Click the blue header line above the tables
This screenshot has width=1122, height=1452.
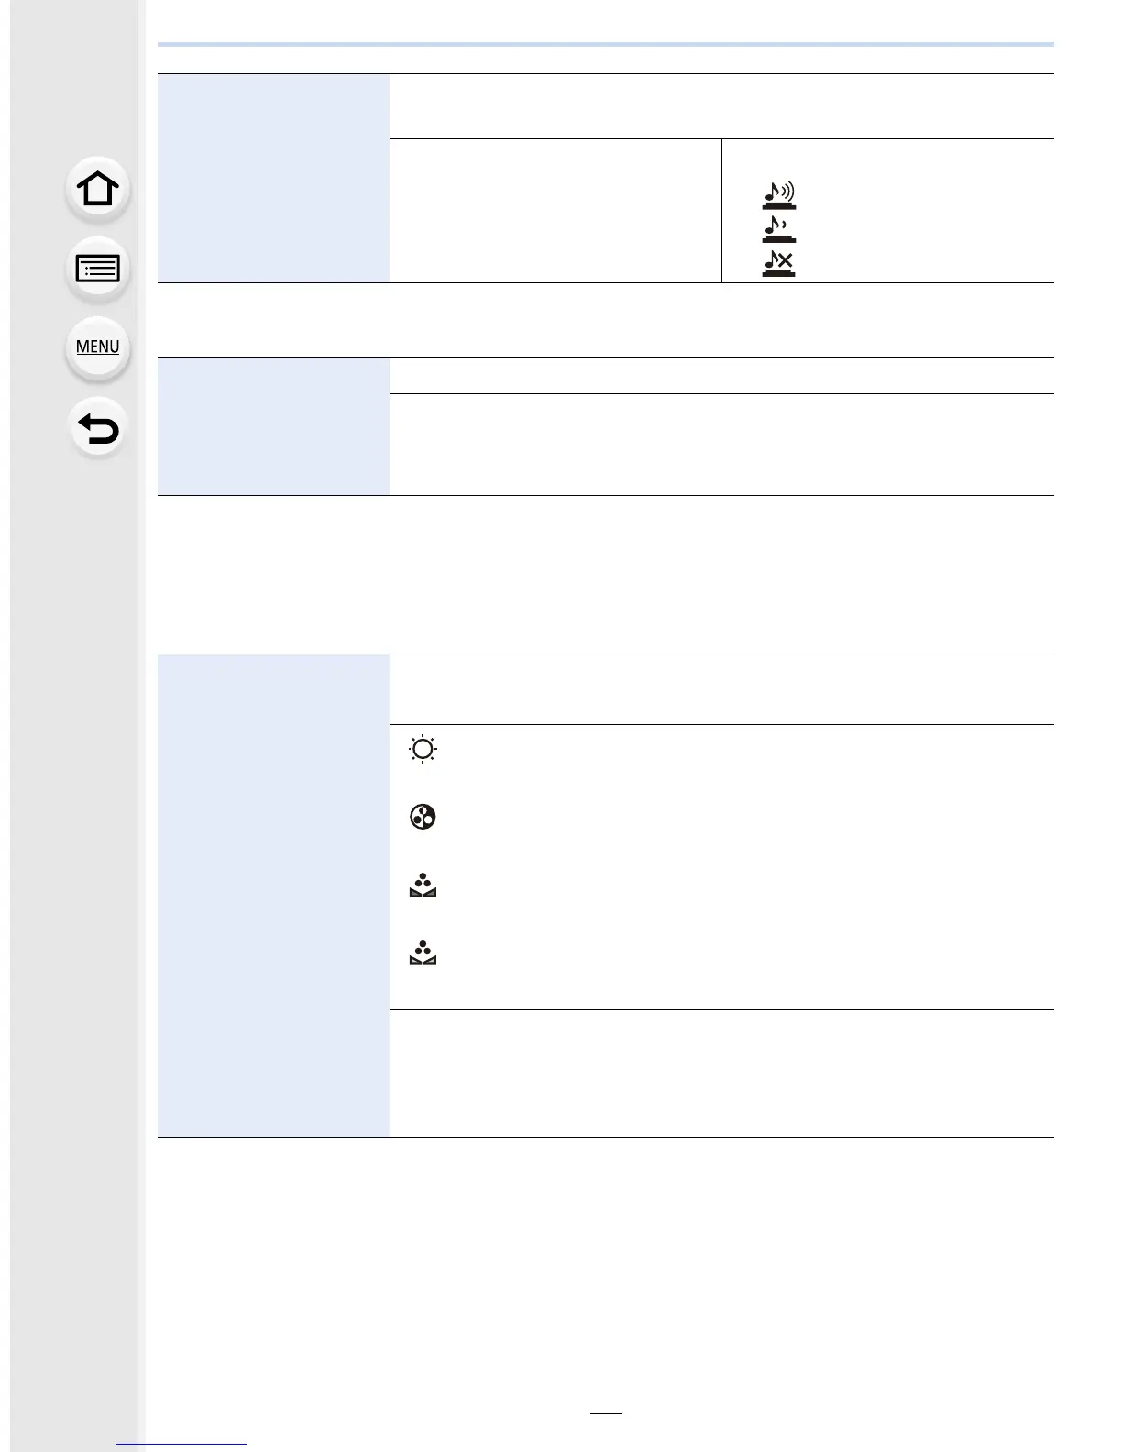[x=605, y=44]
